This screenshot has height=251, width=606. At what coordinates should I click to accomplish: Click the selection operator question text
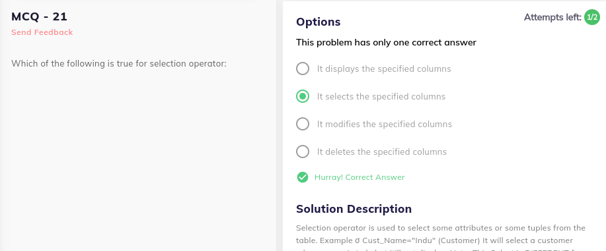pos(119,63)
